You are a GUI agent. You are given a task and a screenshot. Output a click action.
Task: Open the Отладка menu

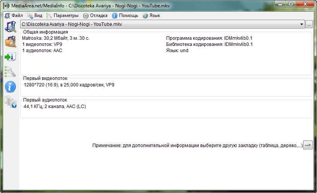[x=95, y=15]
